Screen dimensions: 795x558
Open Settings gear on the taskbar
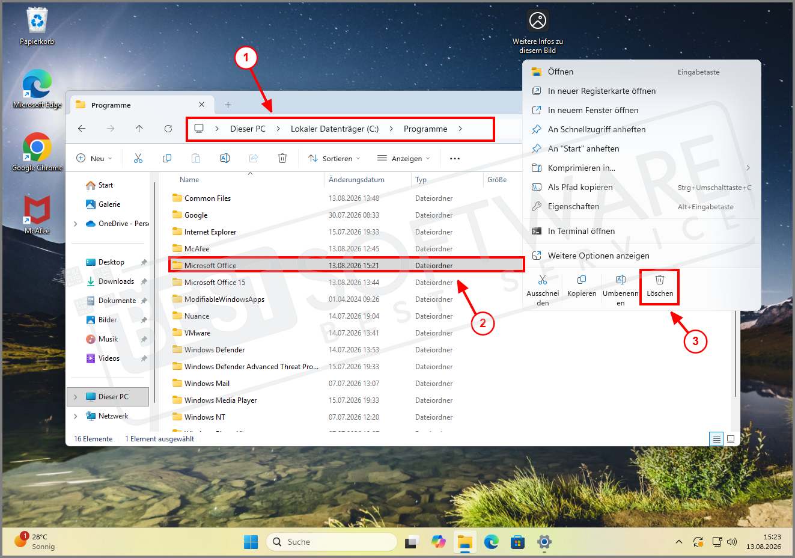[x=544, y=542]
